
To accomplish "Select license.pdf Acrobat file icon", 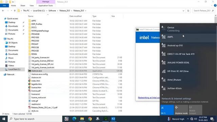I will [29, 91].
